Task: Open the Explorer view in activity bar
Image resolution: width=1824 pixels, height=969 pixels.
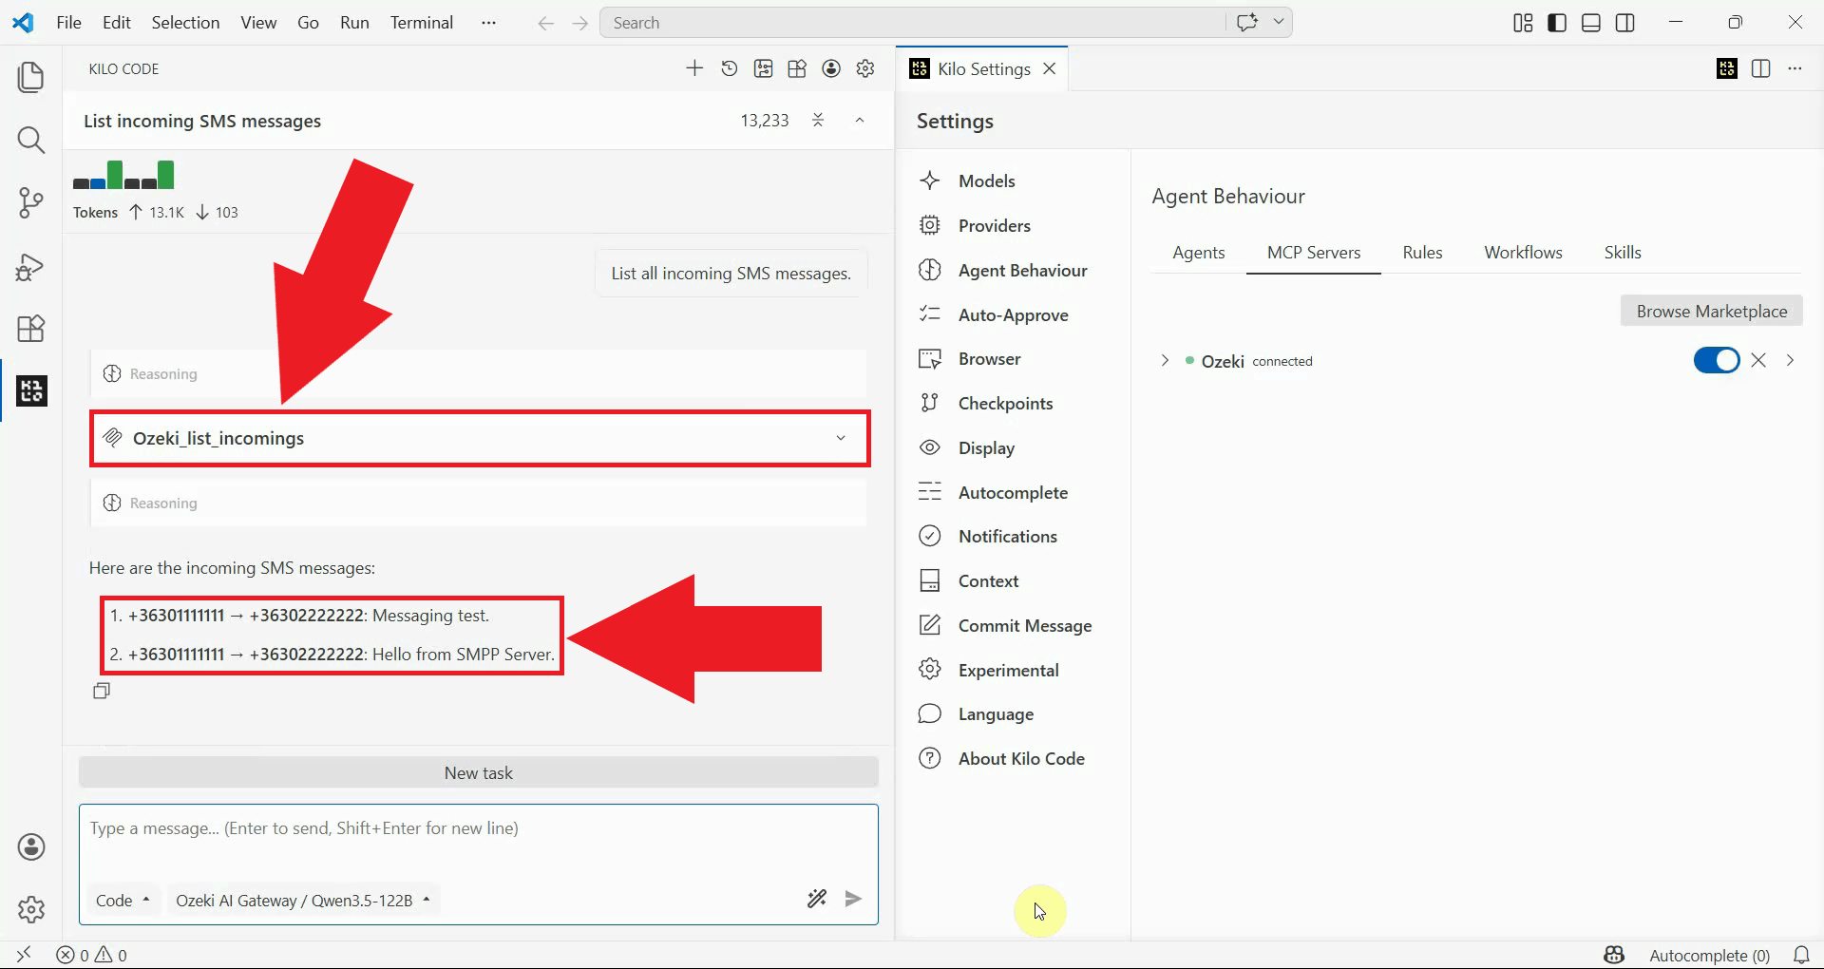Action: pyautogui.click(x=31, y=77)
